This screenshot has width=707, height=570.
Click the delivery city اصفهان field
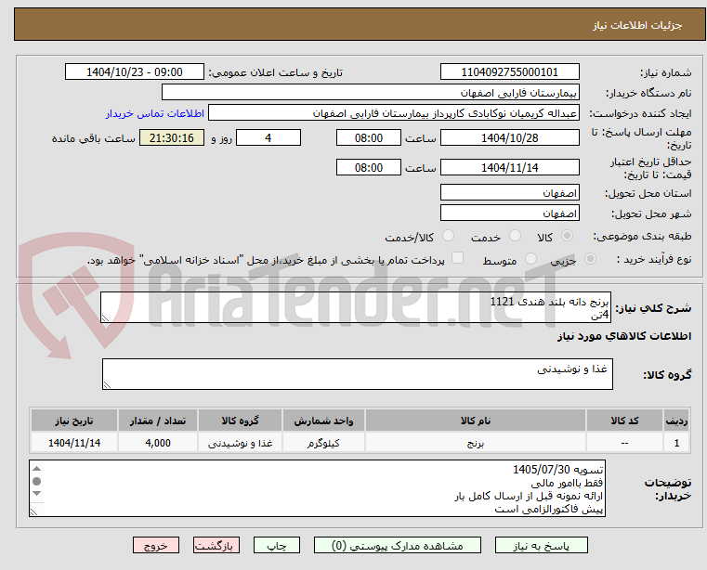pos(509,213)
